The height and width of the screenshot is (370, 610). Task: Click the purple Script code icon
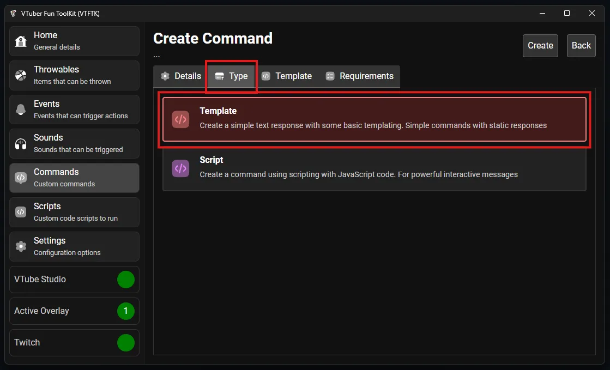(180, 168)
